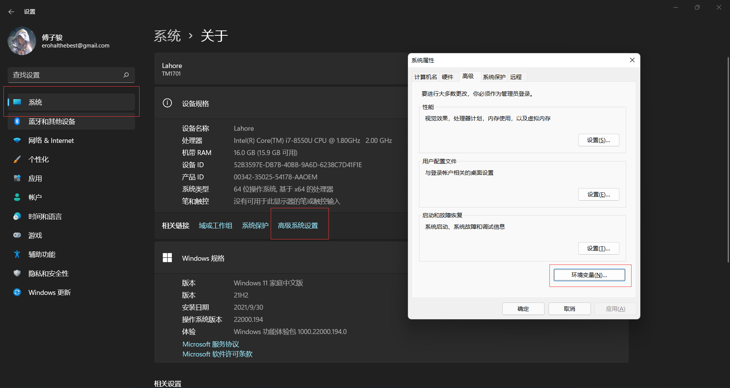730x388 pixels.
Task: Open the 系统保护 related link
Action: pos(255,225)
